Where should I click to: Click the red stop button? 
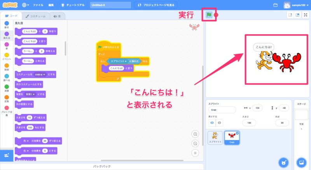click(x=216, y=16)
